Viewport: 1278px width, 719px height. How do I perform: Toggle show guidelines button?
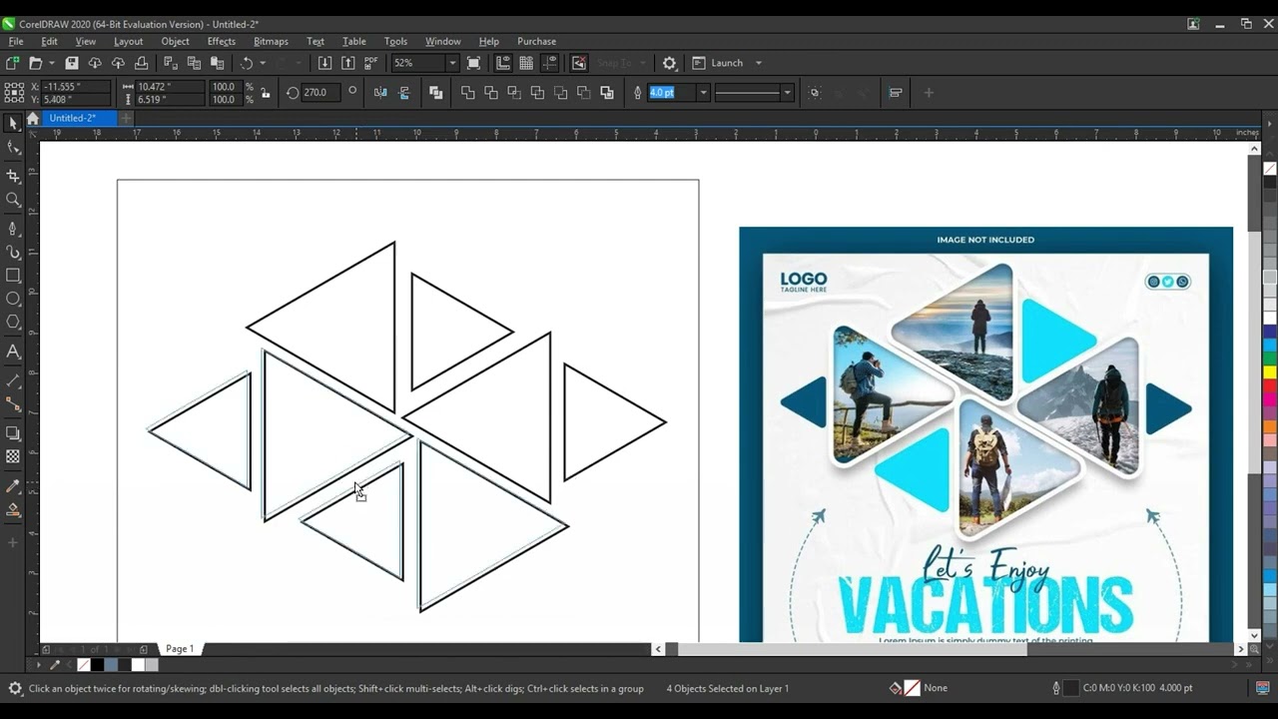[x=549, y=63]
